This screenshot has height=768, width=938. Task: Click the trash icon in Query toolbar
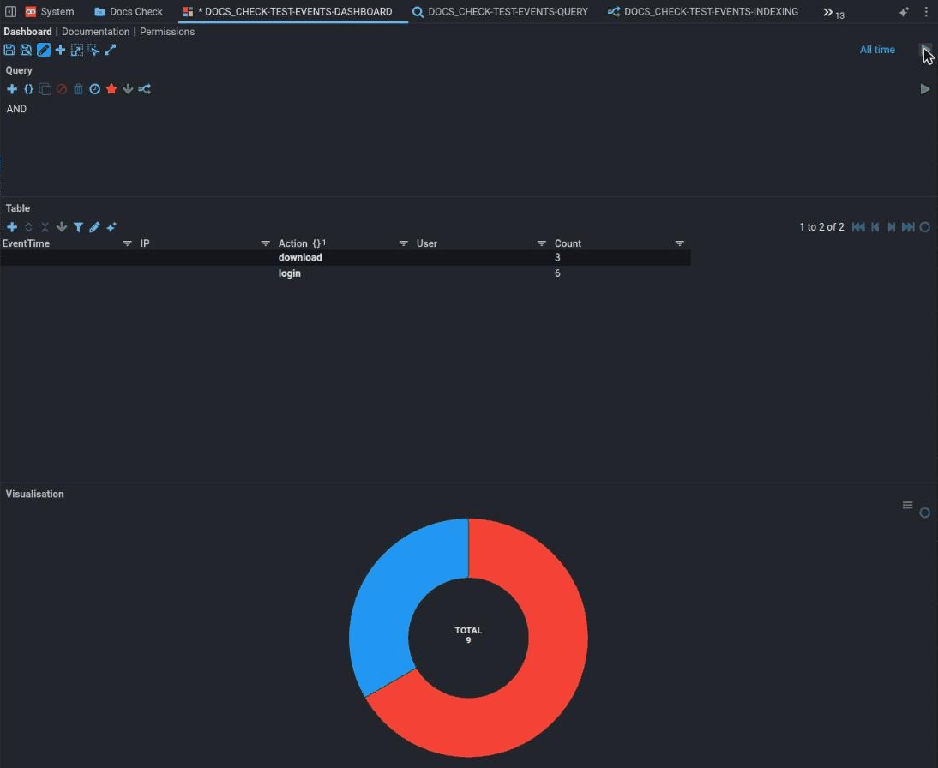(78, 89)
